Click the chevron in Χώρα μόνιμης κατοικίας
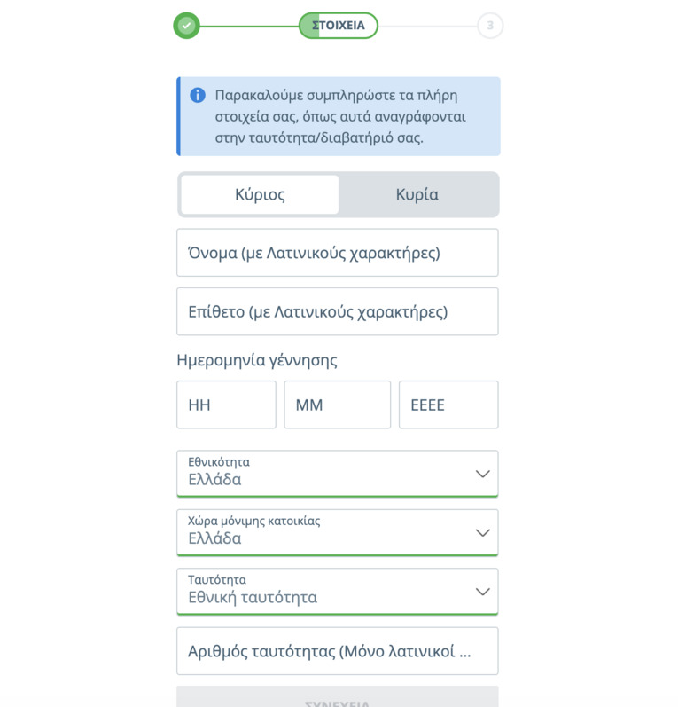The height and width of the screenshot is (707, 678). pyautogui.click(x=483, y=533)
